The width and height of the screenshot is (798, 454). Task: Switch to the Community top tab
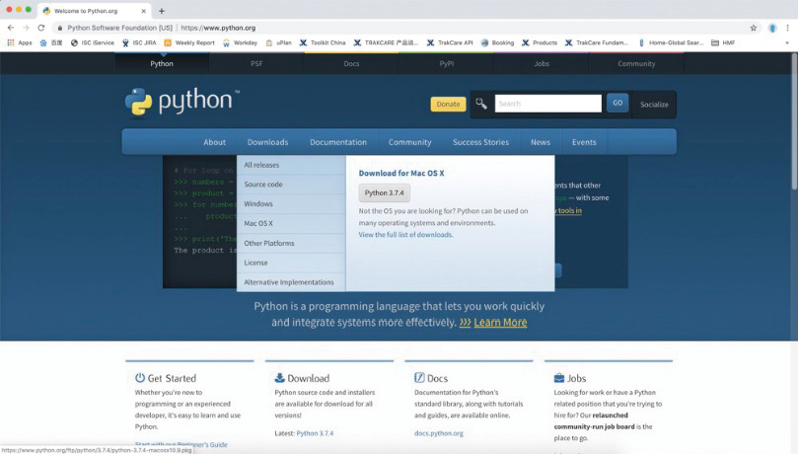click(x=636, y=63)
